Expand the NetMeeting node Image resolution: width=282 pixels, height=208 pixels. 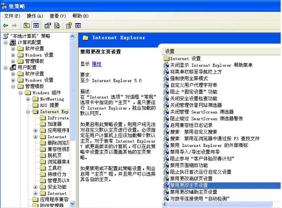point(28,99)
